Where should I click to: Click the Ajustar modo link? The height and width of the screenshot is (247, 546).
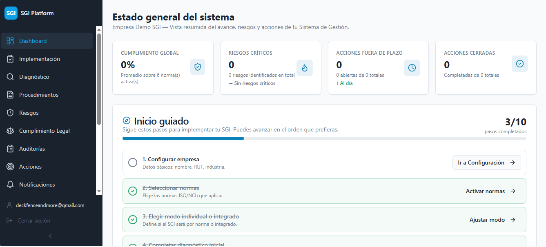(x=493, y=220)
